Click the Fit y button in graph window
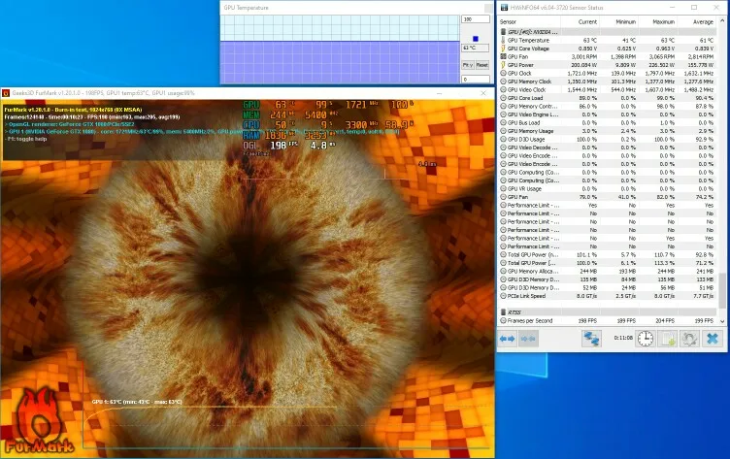This screenshot has height=459, width=730. pos(468,65)
